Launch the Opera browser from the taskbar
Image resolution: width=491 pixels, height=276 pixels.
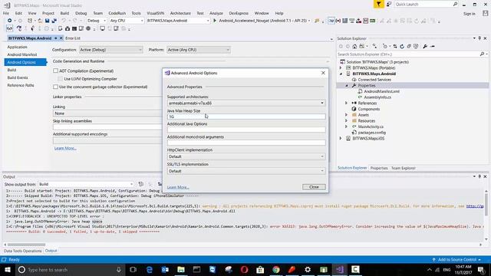click(244, 269)
